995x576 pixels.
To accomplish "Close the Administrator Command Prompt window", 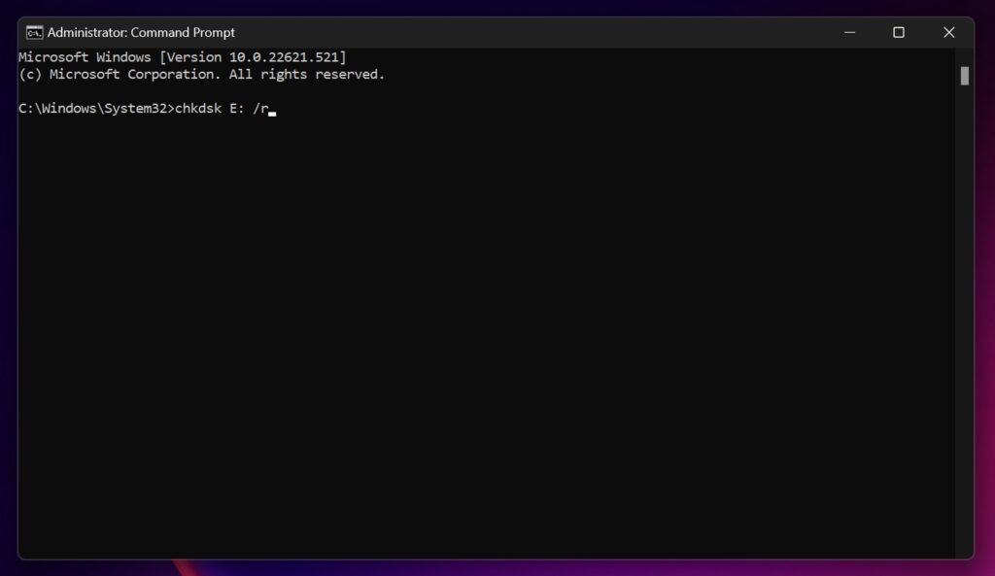I will click(x=948, y=32).
